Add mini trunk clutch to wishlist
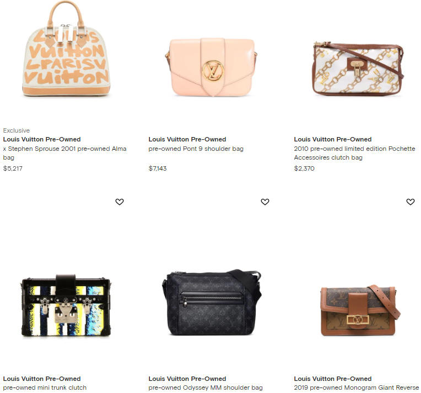421x393 pixels. point(120,202)
